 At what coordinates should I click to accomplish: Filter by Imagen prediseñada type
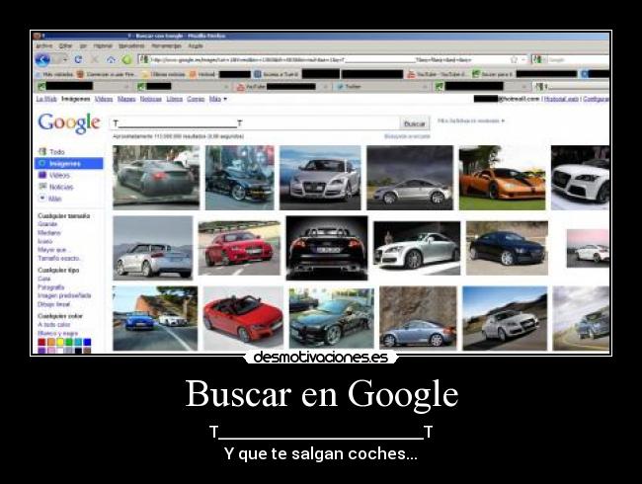(x=64, y=295)
